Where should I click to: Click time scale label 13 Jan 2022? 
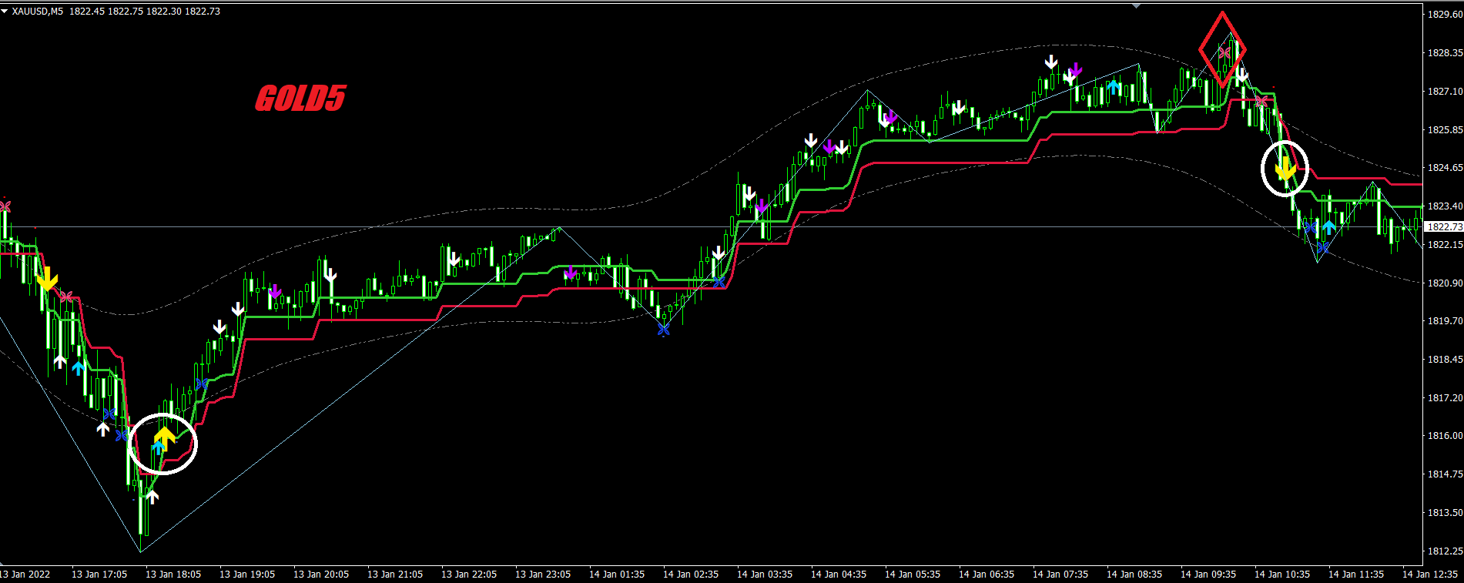(25, 575)
